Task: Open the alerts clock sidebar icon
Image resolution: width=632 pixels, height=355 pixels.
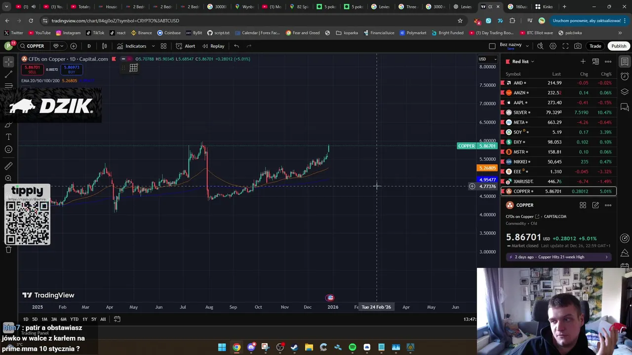Action: click(625, 76)
